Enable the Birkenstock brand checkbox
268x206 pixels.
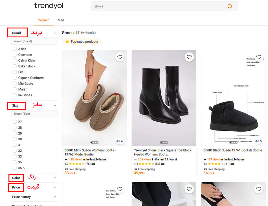pos(15,66)
